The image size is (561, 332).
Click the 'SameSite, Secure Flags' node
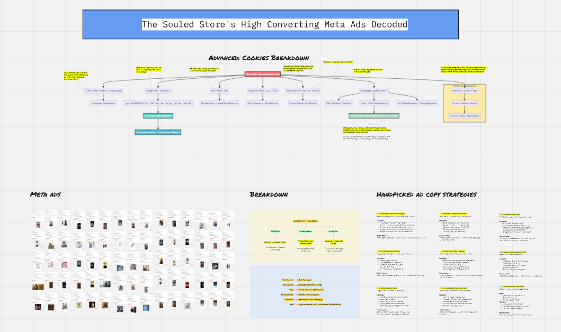(x=465, y=90)
